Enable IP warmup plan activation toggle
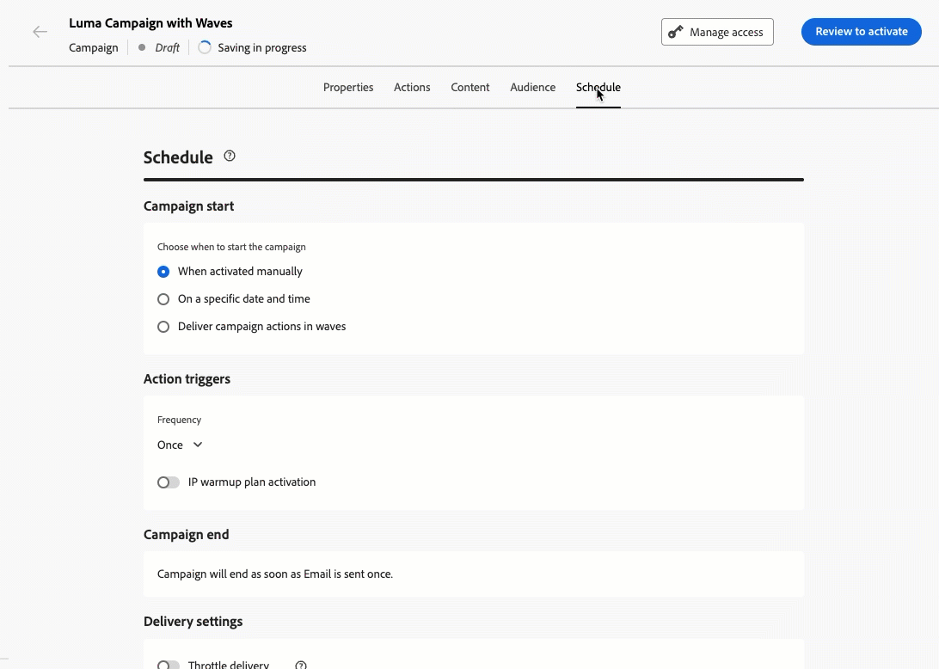The height and width of the screenshot is (669, 939). 169,482
